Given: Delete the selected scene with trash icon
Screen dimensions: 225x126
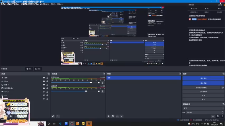Looking at the screenshot, I should tap(113, 116).
